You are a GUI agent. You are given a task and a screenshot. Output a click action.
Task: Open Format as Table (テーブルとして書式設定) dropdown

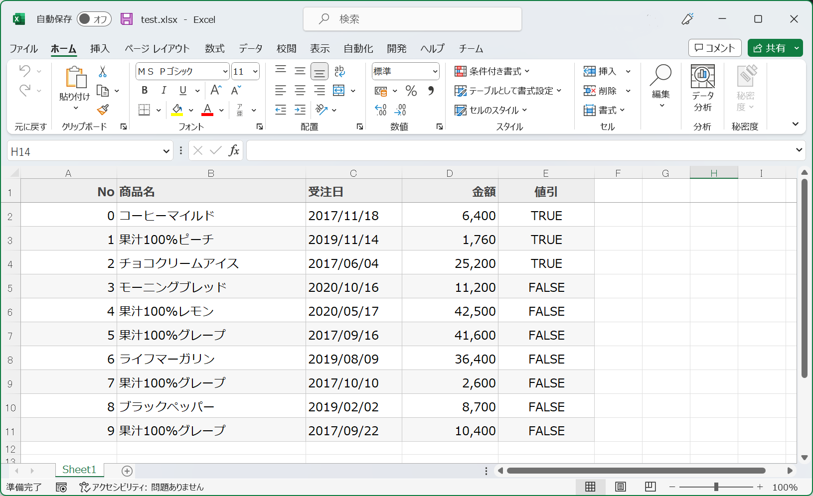tap(508, 91)
